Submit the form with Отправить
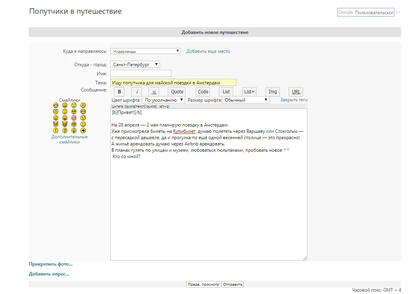The width and height of the screenshot is (416, 294). click(233, 285)
